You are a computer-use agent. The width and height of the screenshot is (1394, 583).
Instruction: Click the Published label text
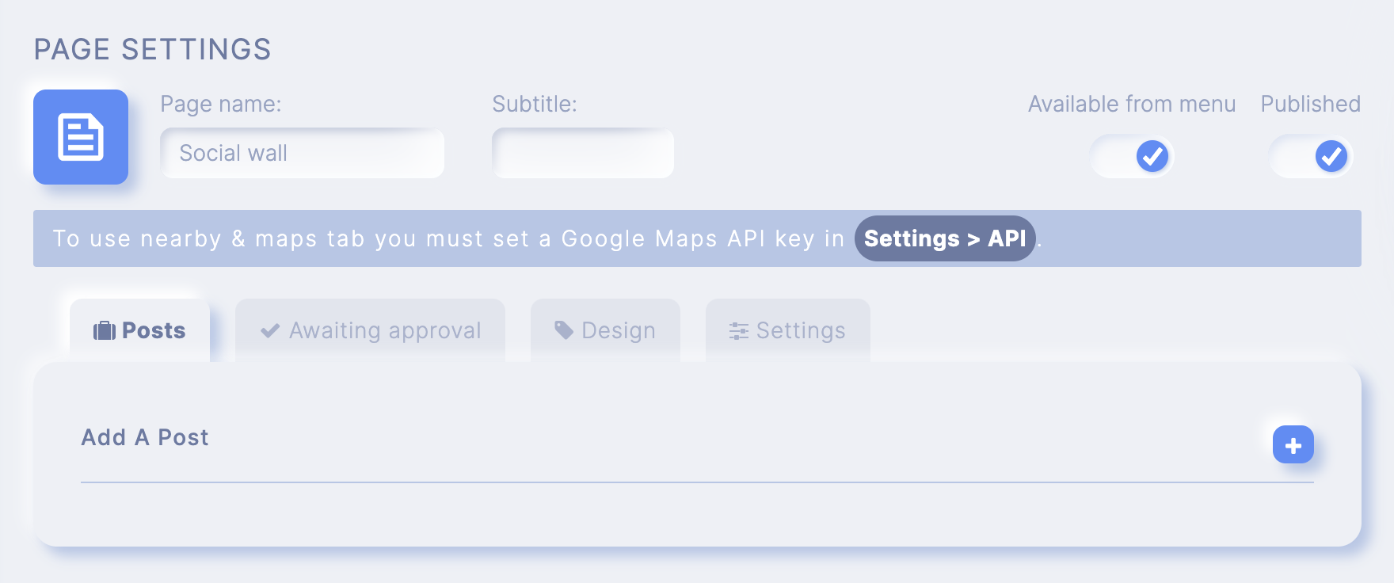tap(1311, 104)
